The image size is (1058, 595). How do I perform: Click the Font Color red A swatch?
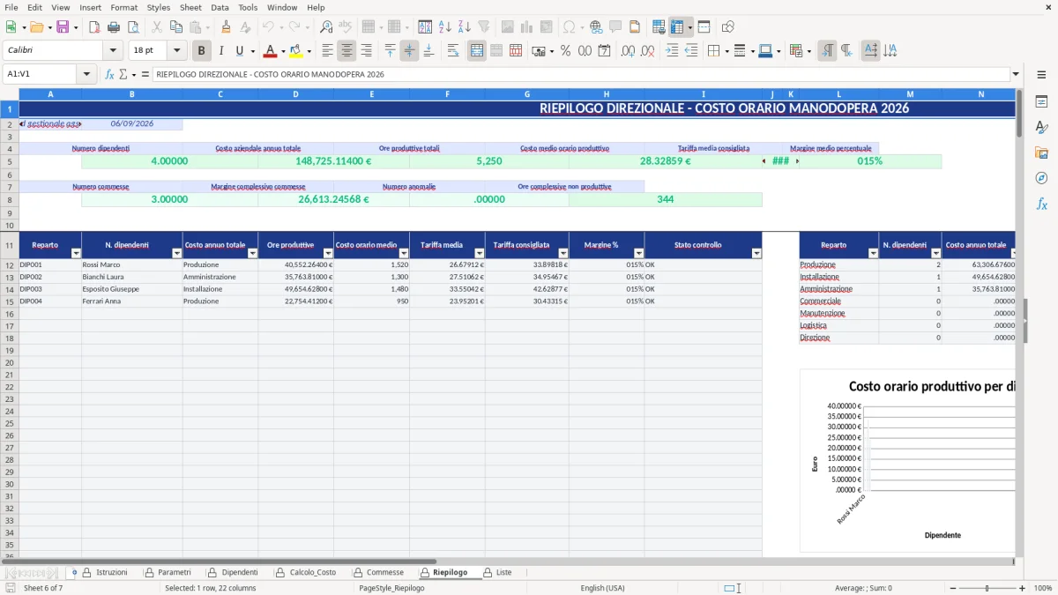[x=270, y=51]
